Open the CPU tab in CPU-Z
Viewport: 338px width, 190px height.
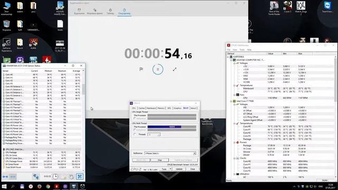[x=134, y=108]
